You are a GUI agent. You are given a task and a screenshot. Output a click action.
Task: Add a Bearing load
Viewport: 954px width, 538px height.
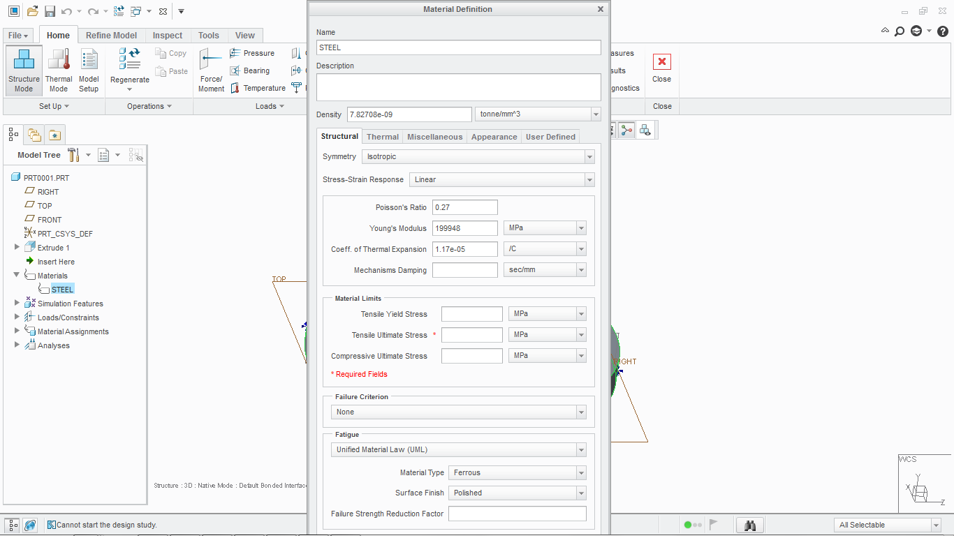click(250, 70)
